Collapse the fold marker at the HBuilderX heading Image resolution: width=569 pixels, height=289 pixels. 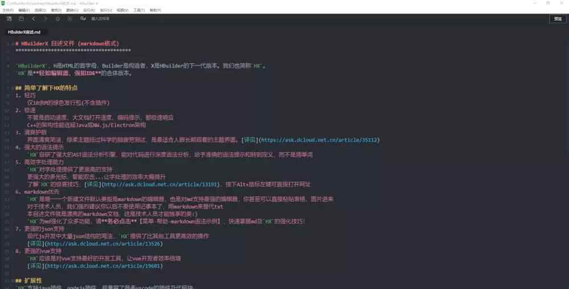point(13,44)
